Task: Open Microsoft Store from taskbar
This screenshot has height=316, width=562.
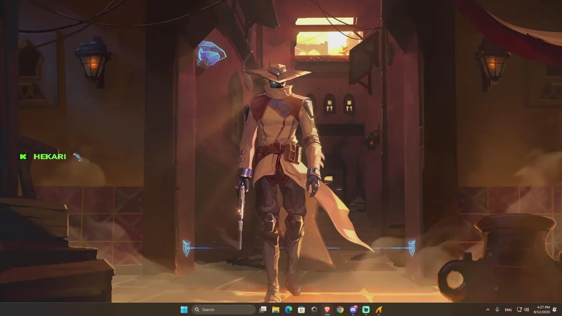Action: (302, 309)
